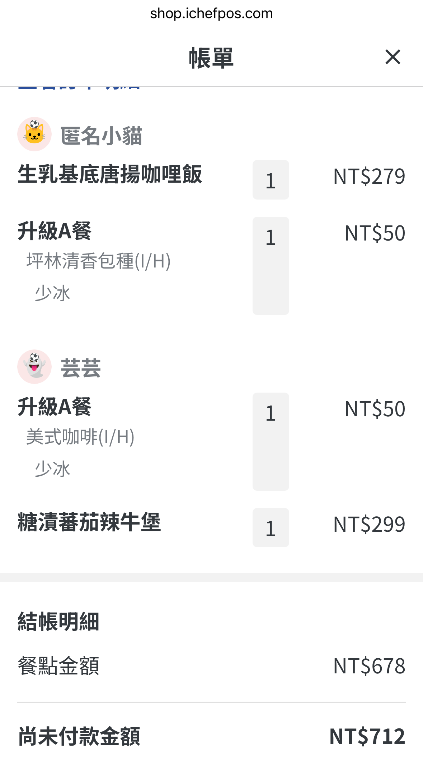This screenshot has width=423, height=778.
Task: Tap the 坪林清香包種(I/H) drink option
Action: pos(98,261)
